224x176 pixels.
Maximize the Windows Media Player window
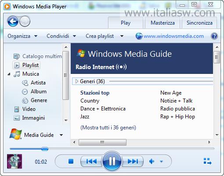coord(194,4)
